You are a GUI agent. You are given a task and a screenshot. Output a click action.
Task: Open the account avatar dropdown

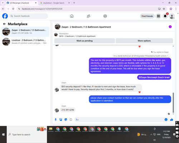click(172, 16)
